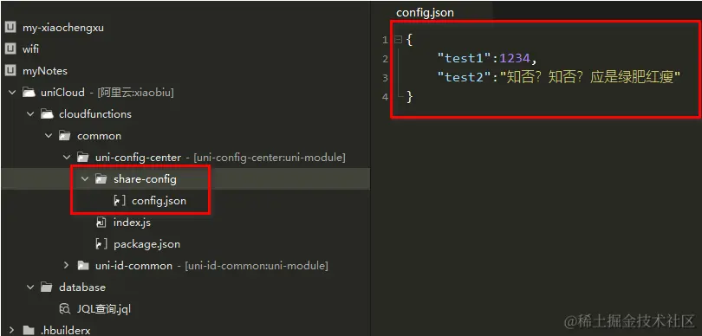This screenshot has width=702, height=336.
Task: Collapse the uniCloud folder chevron
Action: (11, 93)
